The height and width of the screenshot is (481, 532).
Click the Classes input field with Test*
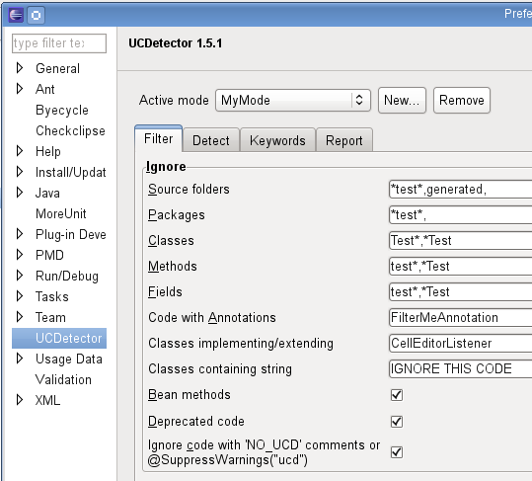(460, 241)
